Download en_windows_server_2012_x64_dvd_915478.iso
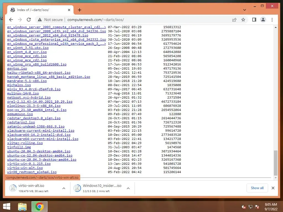The width and height of the screenshot is (283, 212). tap(48, 35)
